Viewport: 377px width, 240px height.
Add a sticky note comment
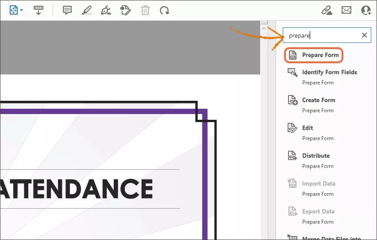67,10
